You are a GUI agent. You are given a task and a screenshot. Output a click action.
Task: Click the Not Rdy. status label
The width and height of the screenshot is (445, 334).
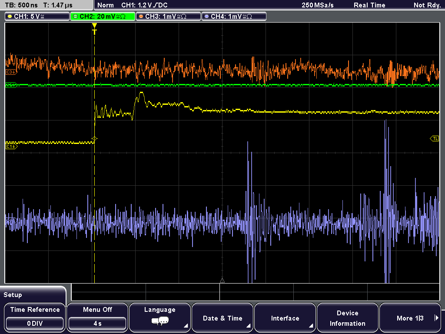click(427, 5)
